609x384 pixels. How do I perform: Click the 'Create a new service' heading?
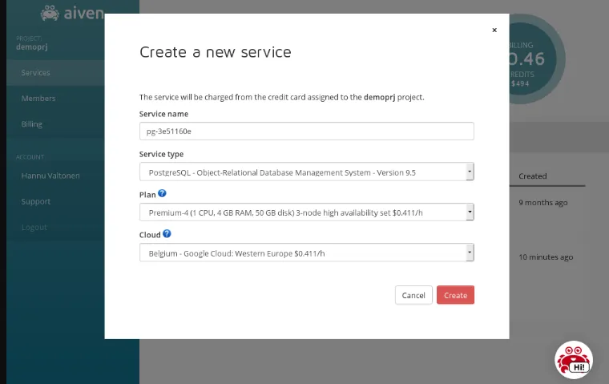point(216,52)
